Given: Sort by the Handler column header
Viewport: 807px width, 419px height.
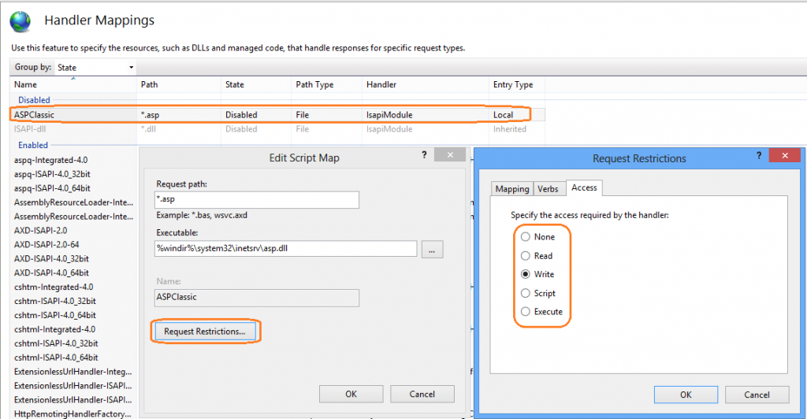Looking at the screenshot, I should coord(426,84).
